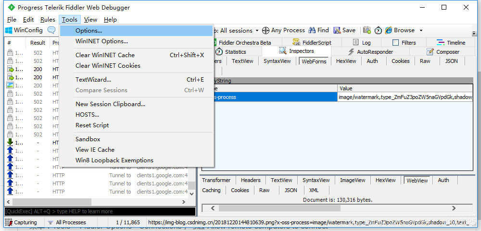The height and width of the screenshot is (231, 481).
Task: Click the Any Process target icon
Action: click(x=266, y=30)
